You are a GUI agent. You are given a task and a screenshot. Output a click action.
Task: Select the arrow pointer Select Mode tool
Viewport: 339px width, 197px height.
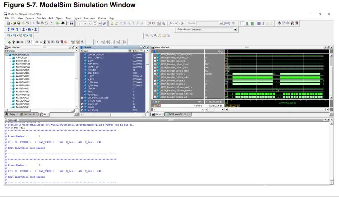97,42
